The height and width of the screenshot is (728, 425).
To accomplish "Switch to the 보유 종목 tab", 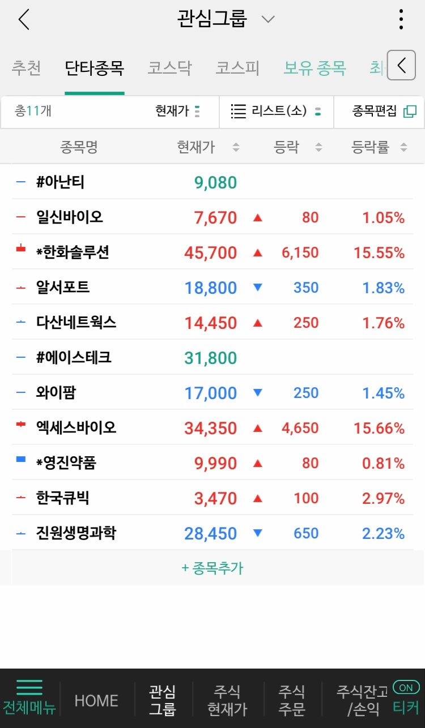I will click(x=314, y=68).
